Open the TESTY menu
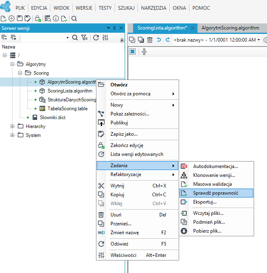The height and width of the screenshot is (273, 267). [105, 8]
